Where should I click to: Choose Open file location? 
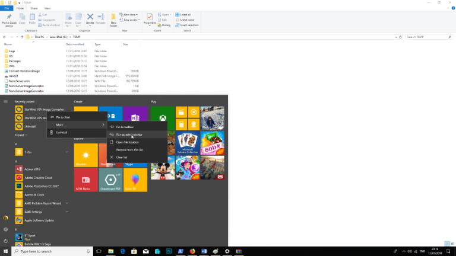(128, 142)
